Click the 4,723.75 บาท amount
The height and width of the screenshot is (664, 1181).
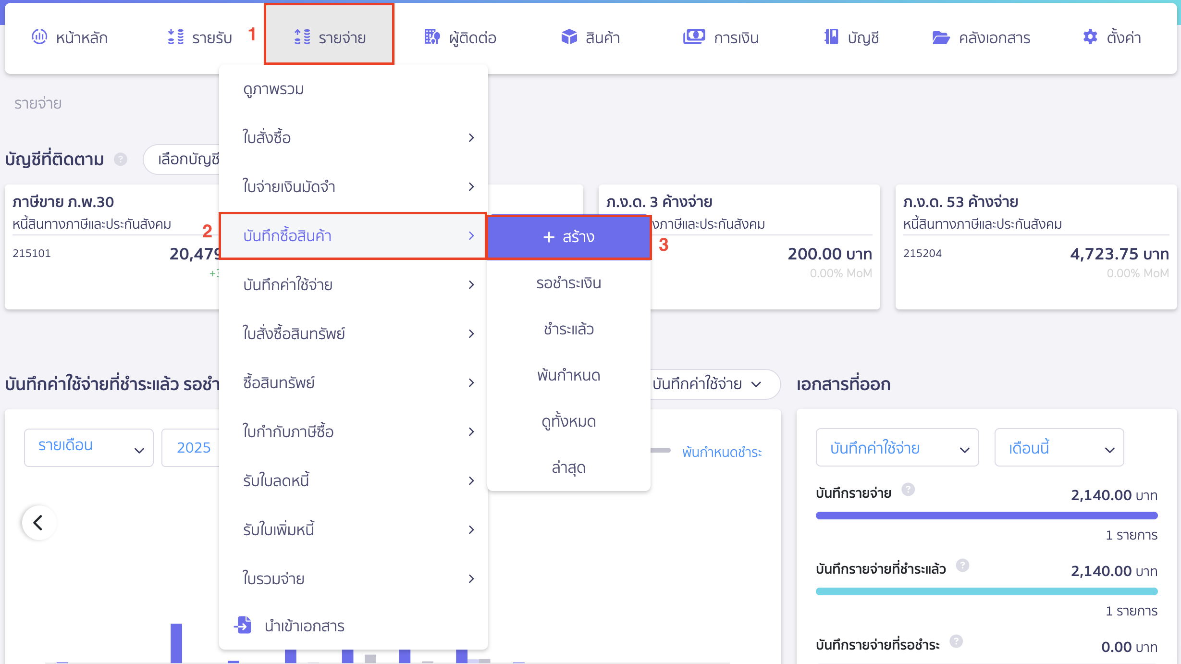click(x=1119, y=254)
